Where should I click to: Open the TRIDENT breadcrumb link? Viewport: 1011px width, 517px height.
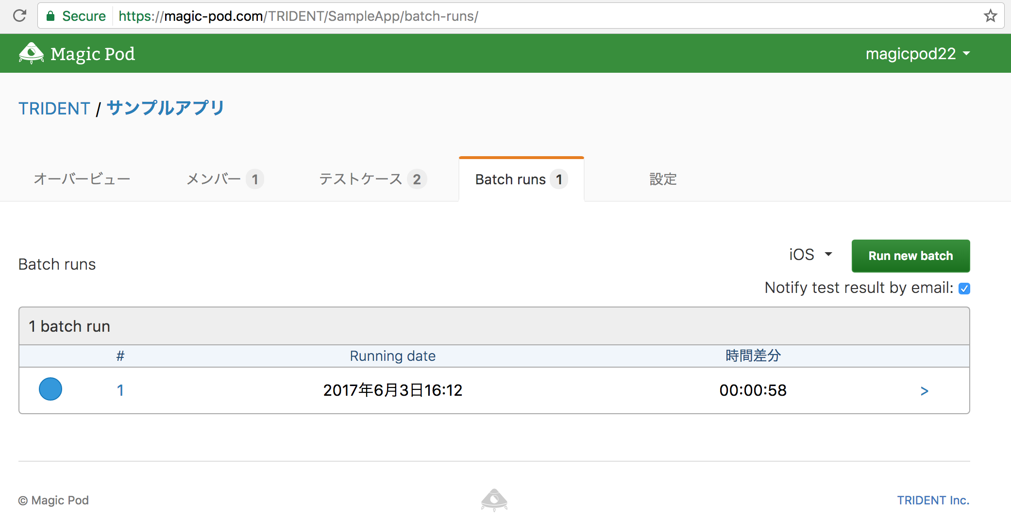(x=54, y=108)
